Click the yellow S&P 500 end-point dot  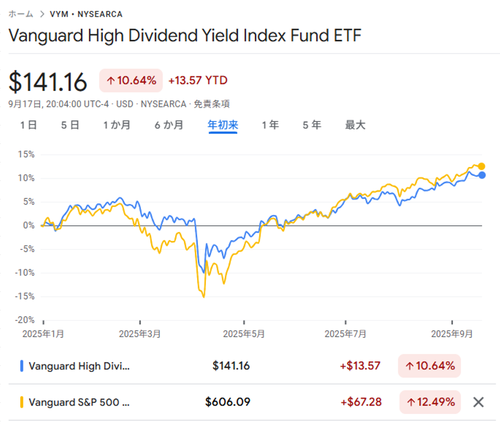[x=481, y=166]
